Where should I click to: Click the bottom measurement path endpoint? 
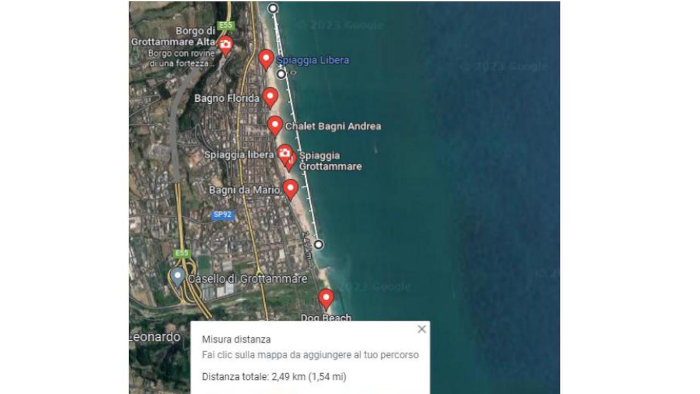(x=318, y=244)
